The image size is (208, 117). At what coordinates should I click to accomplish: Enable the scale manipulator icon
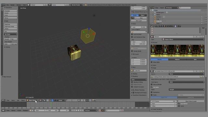click(57, 100)
